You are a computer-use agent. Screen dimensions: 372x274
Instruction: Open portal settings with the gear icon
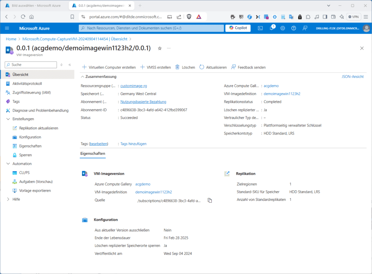283,28
